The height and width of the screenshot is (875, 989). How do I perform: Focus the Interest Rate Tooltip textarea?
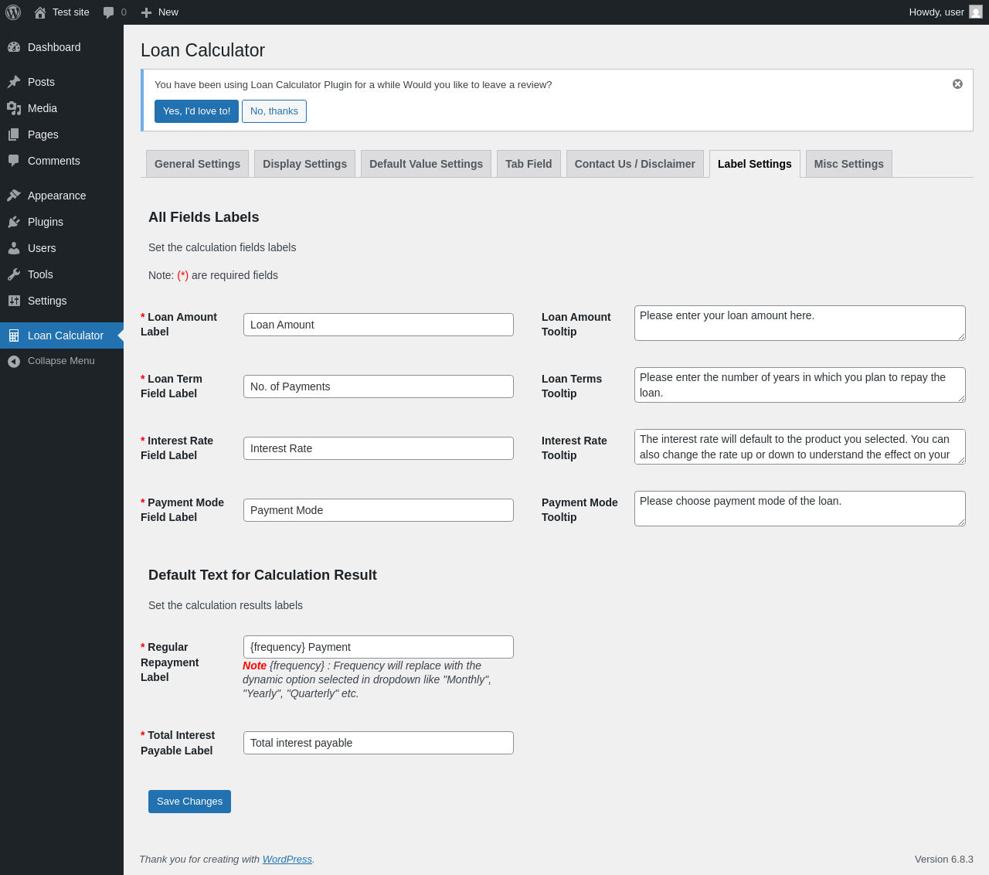coord(799,447)
